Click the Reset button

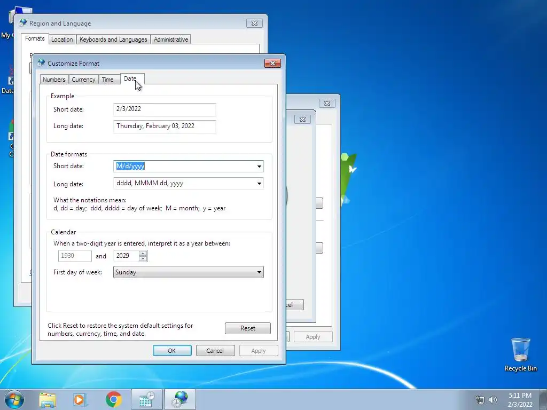(x=248, y=328)
